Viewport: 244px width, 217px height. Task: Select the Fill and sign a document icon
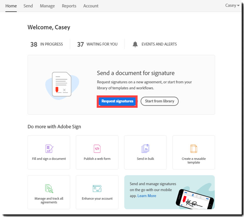[49, 149]
